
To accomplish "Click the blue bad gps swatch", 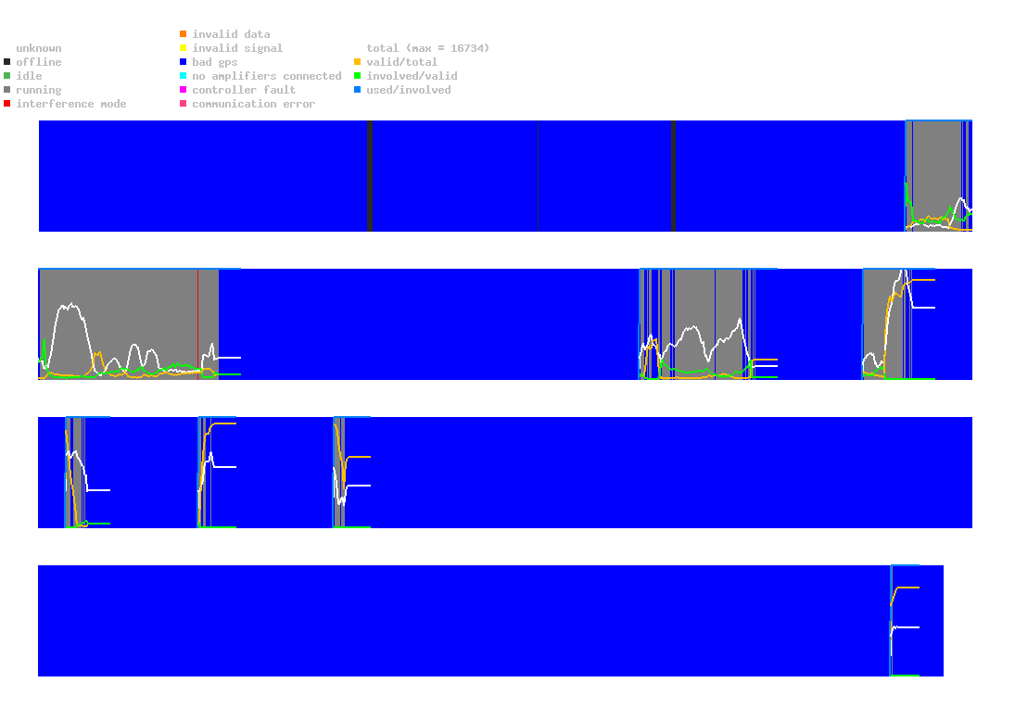I will click(184, 62).
